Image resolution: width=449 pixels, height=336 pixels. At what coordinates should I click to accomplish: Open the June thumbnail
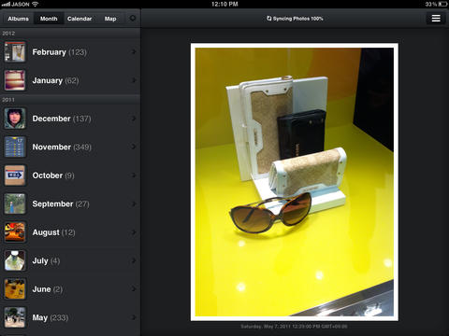click(x=15, y=289)
